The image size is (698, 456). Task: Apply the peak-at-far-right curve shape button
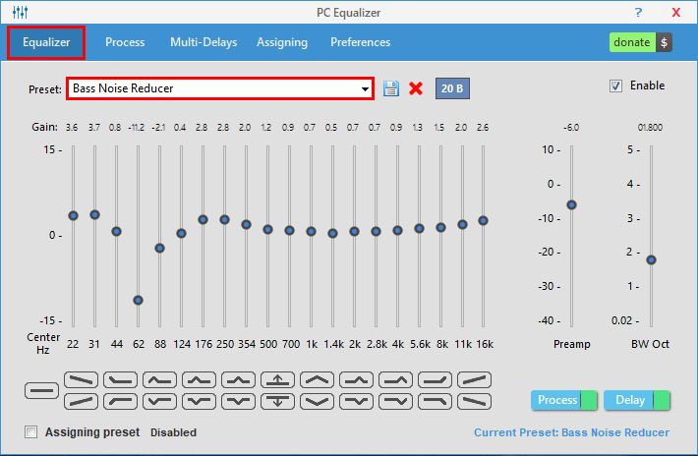[x=396, y=380]
